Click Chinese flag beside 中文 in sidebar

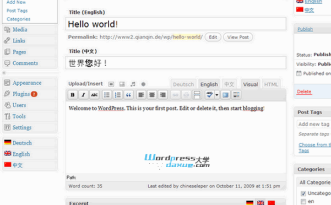[x=8, y=164]
